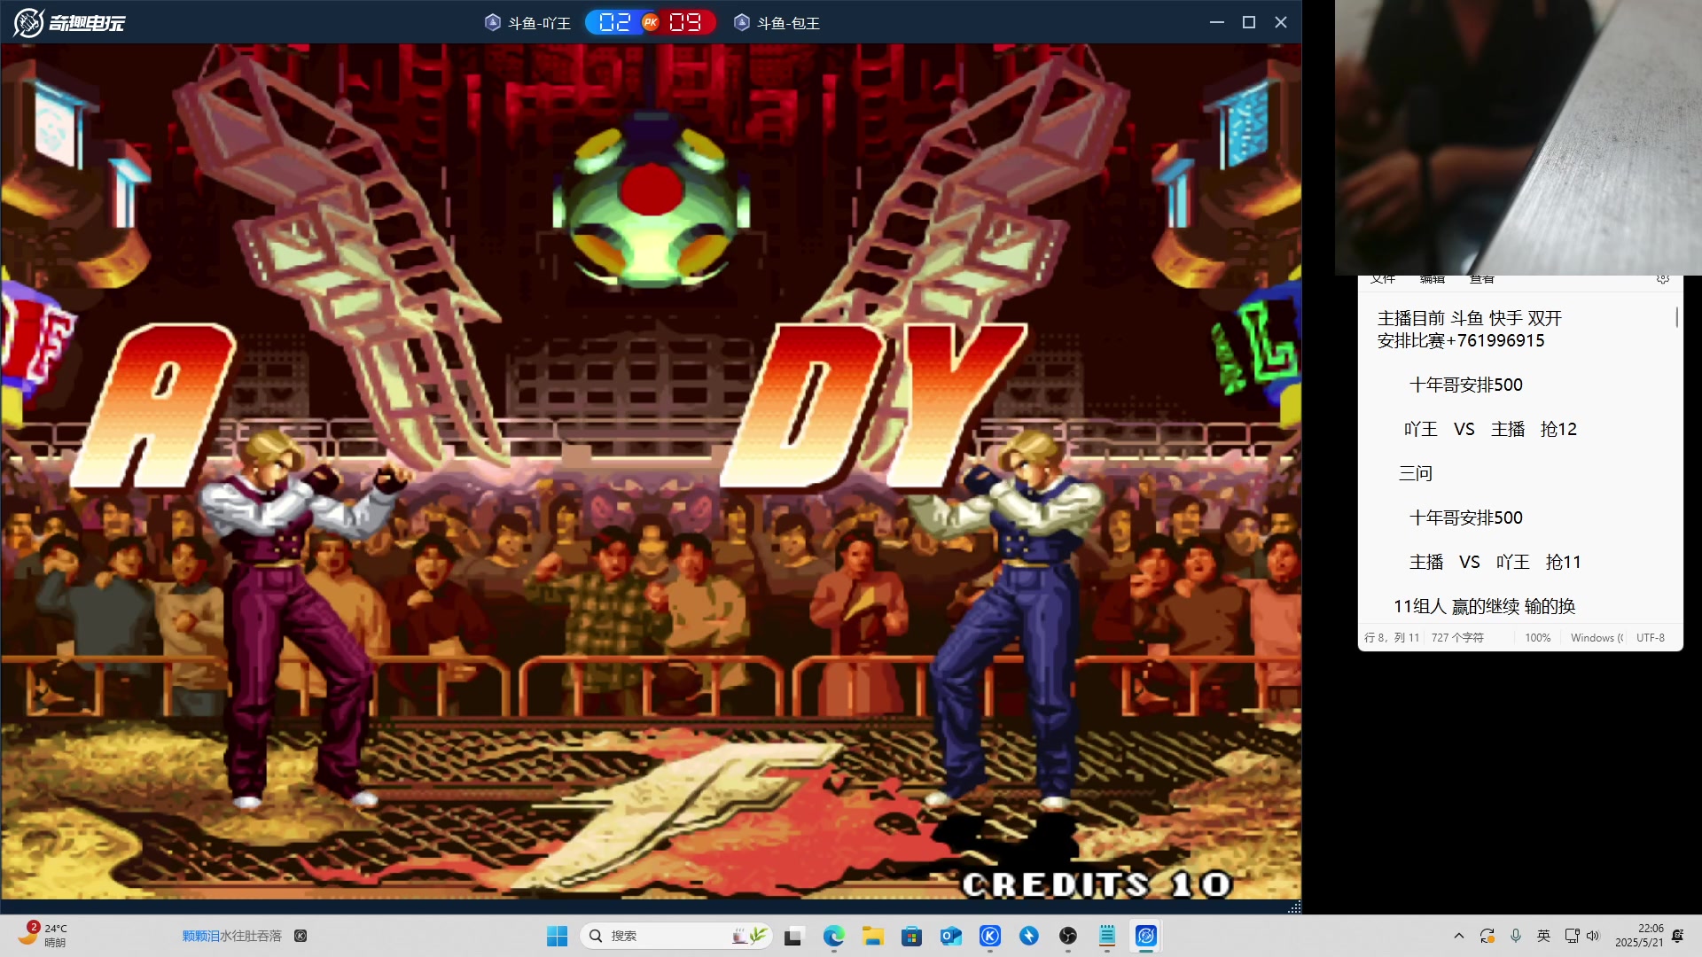Viewport: 1702px width, 957px height.
Task: Click the taskbar 搜索 search box
Action: pos(676,936)
